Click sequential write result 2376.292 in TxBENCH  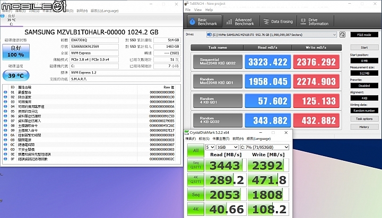(316, 62)
